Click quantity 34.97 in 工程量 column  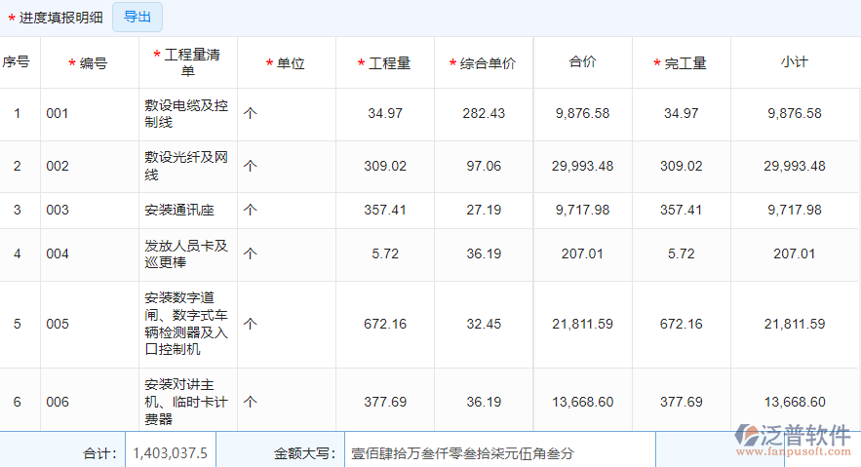tap(385, 114)
